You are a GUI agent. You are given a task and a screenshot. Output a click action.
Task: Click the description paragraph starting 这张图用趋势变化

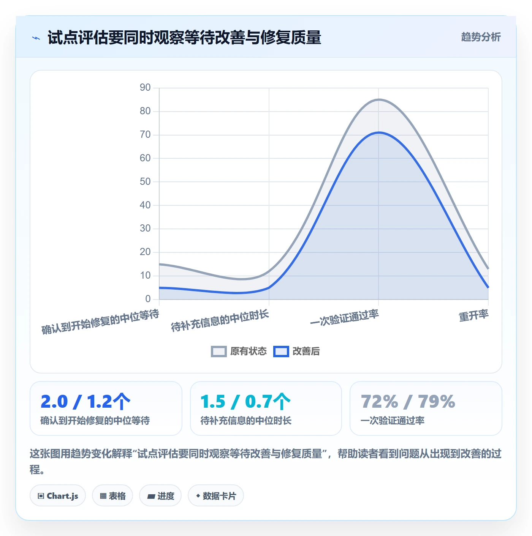pyautogui.click(x=266, y=461)
